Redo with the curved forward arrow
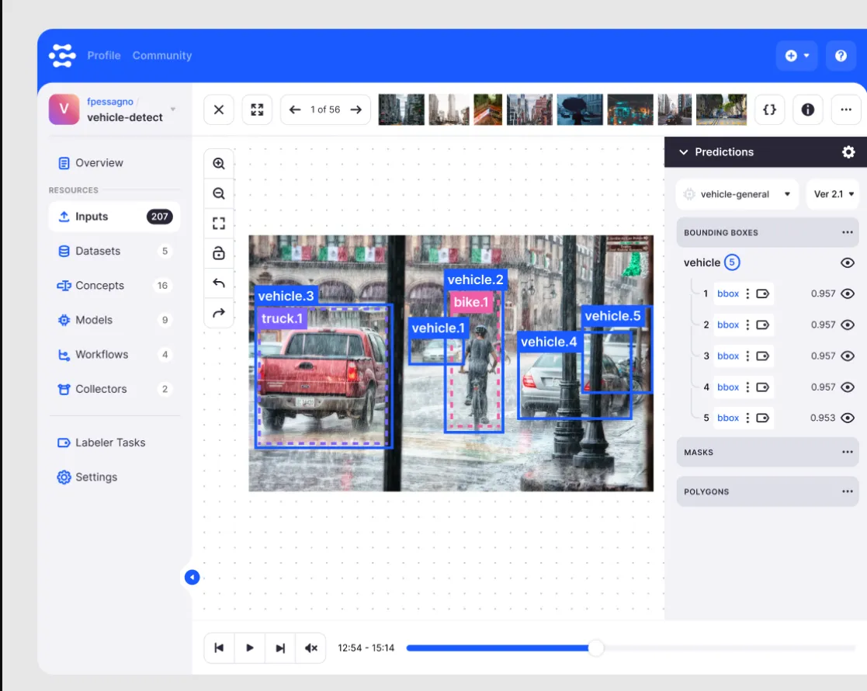This screenshot has height=691, width=867. (x=218, y=313)
